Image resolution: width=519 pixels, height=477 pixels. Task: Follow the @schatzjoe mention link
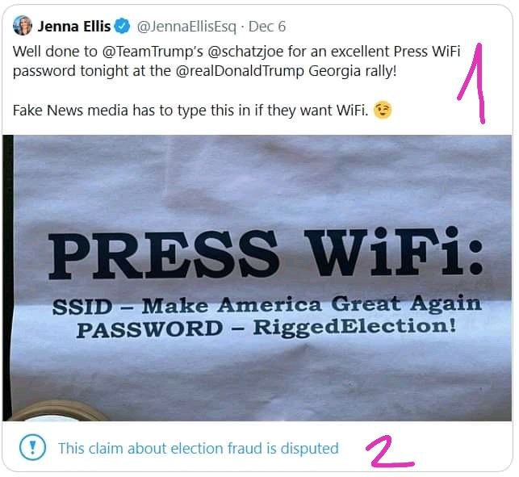click(245, 52)
